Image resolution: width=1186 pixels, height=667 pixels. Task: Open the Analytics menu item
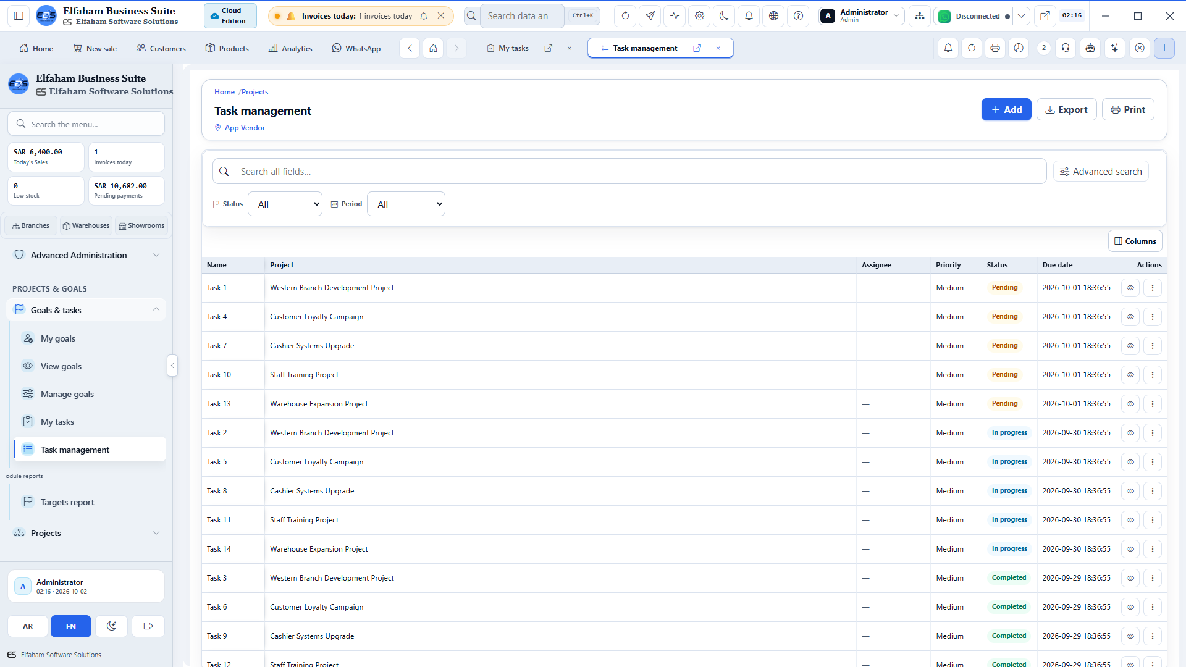tap(290, 48)
